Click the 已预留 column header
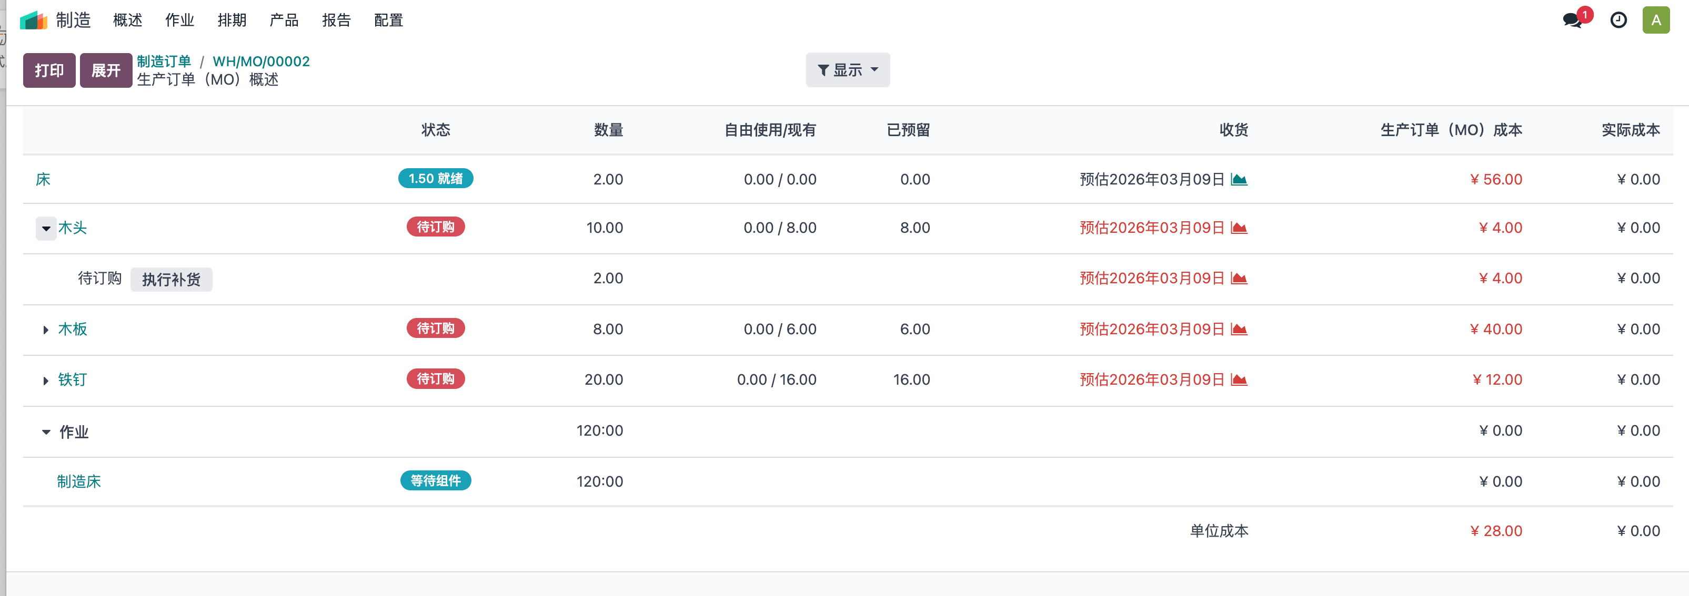The width and height of the screenshot is (1689, 596). (908, 130)
